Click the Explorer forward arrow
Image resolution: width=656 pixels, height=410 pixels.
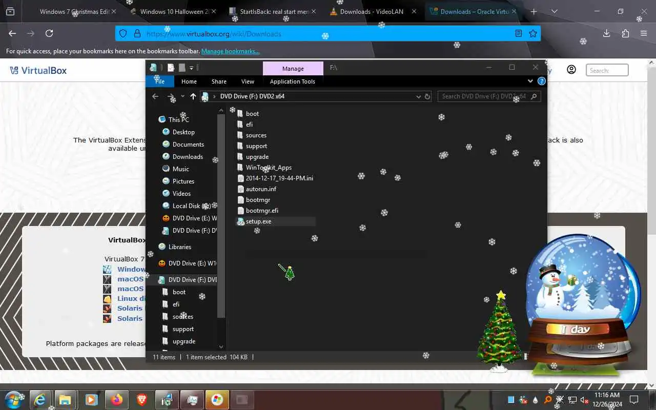click(170, 96)
